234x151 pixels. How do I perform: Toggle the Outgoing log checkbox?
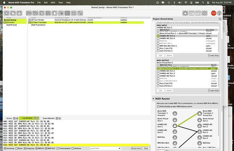[25, 148]
